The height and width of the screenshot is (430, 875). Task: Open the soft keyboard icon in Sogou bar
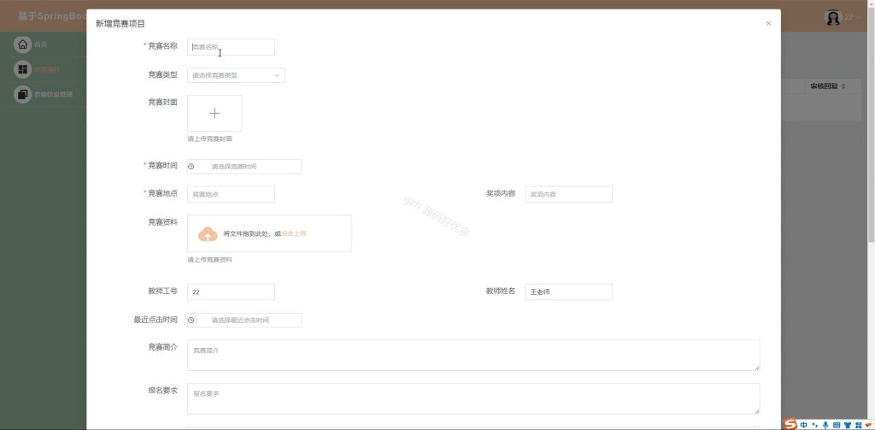pos(836,425)
